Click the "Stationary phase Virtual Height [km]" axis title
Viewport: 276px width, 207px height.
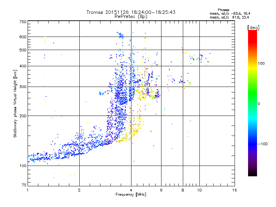pyautogui.click(x=15, y=104)
